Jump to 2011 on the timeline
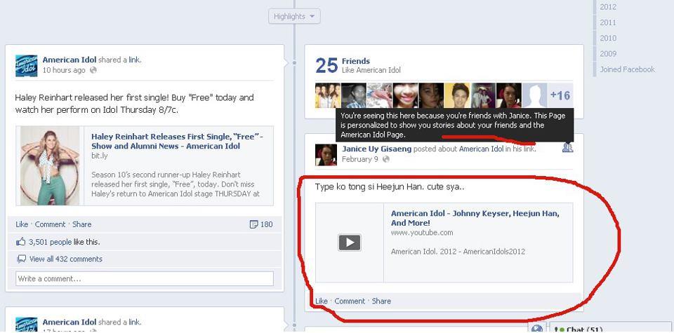Viewport: 674px width, 333px height. 608,22
